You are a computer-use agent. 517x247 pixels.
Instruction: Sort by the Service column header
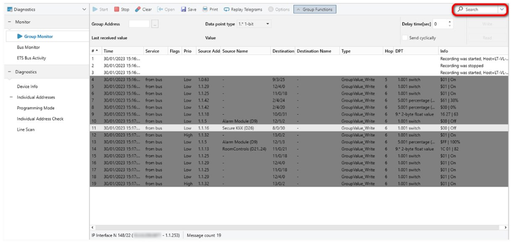(x=156, y=51)
